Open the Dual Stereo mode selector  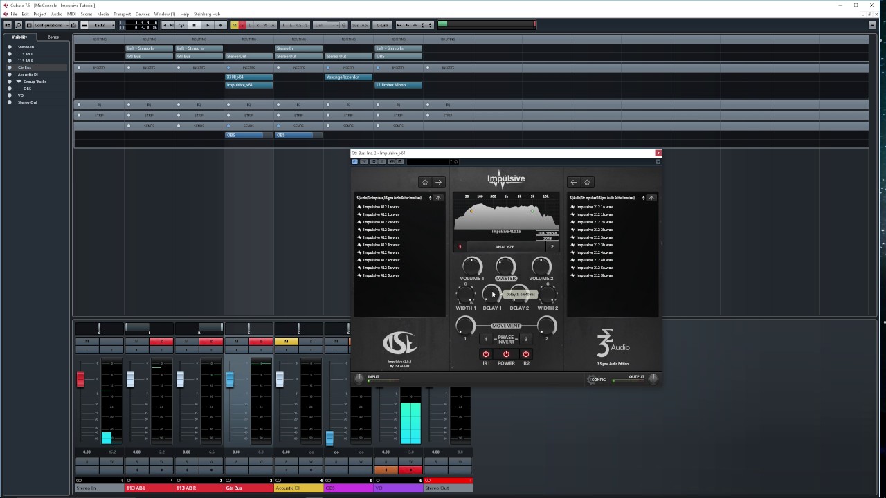(x=547, y=233)
